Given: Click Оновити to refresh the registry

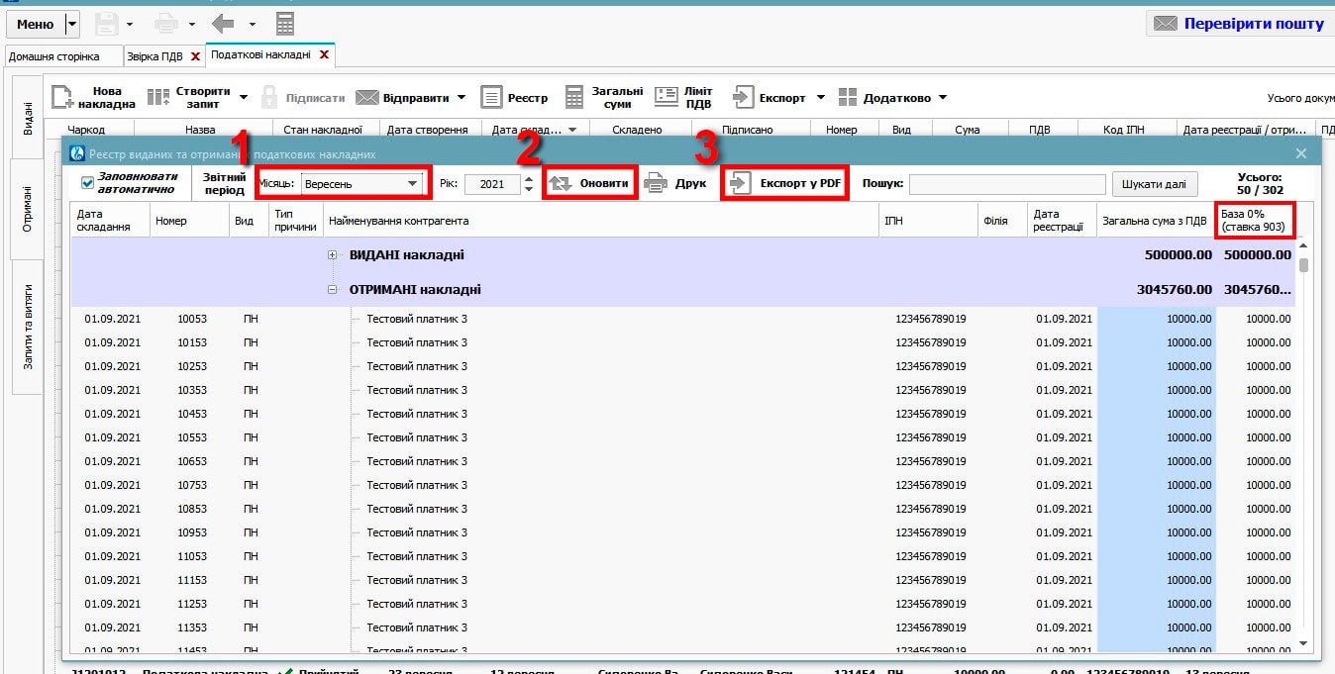Looking at the screenshot, I should point(590,184).
